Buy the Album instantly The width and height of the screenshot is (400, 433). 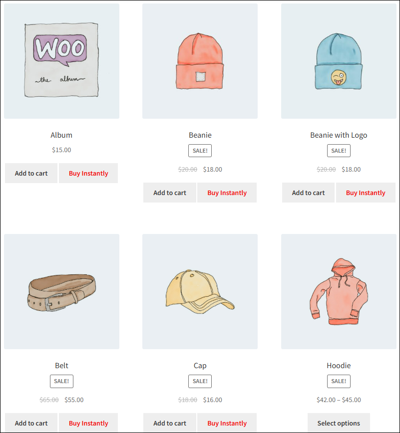[88, 173]
